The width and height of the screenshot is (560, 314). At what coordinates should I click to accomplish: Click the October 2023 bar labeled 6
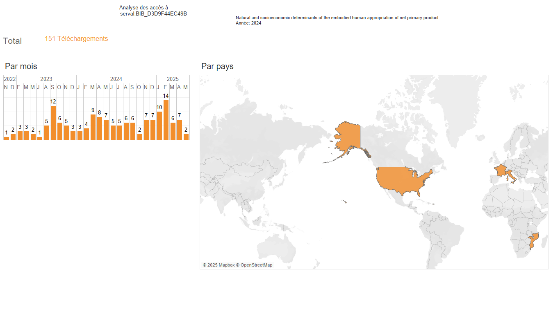(59, 131)
